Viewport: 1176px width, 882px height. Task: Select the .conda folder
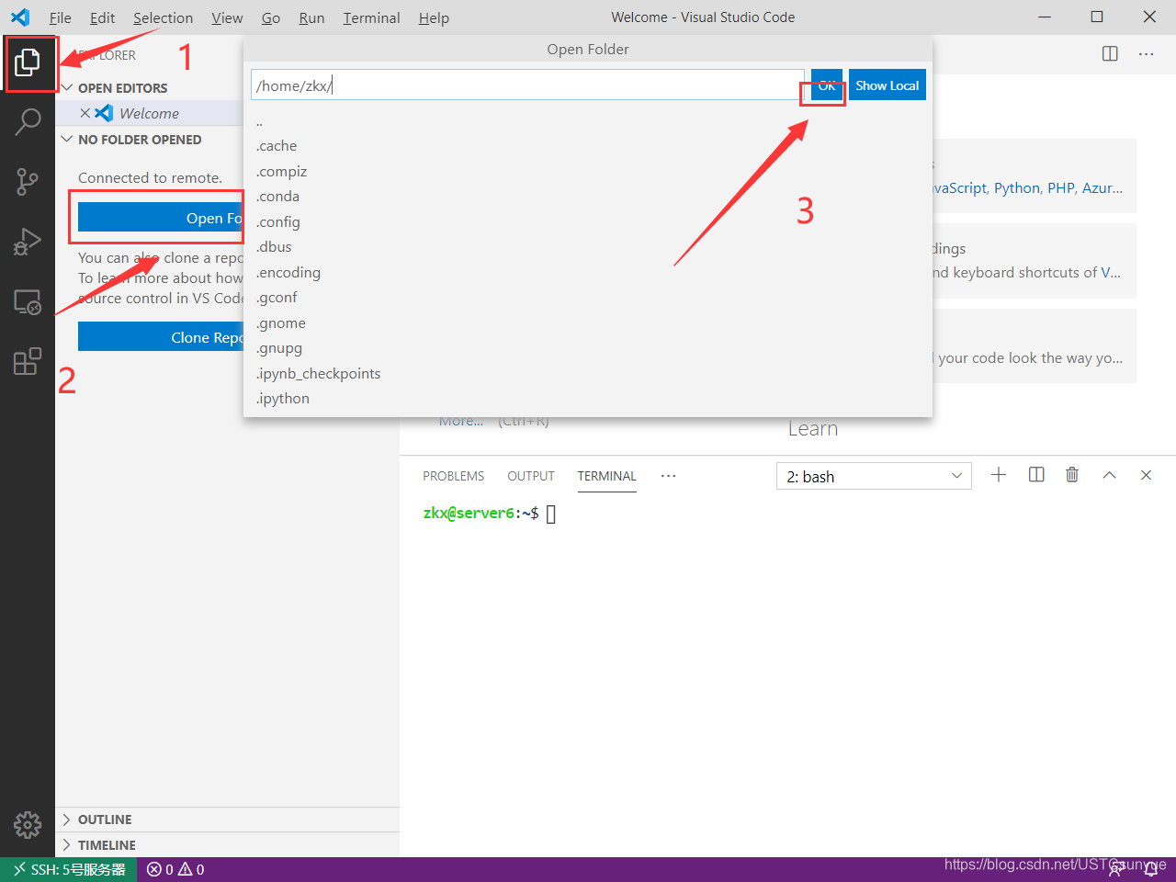(x=588, y=197)
